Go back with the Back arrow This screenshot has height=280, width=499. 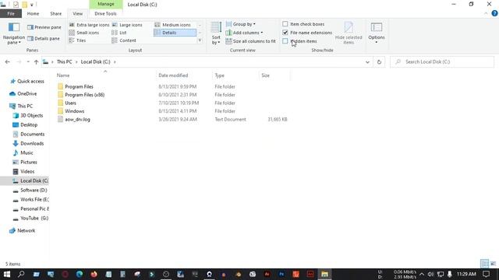pos(7,62)
